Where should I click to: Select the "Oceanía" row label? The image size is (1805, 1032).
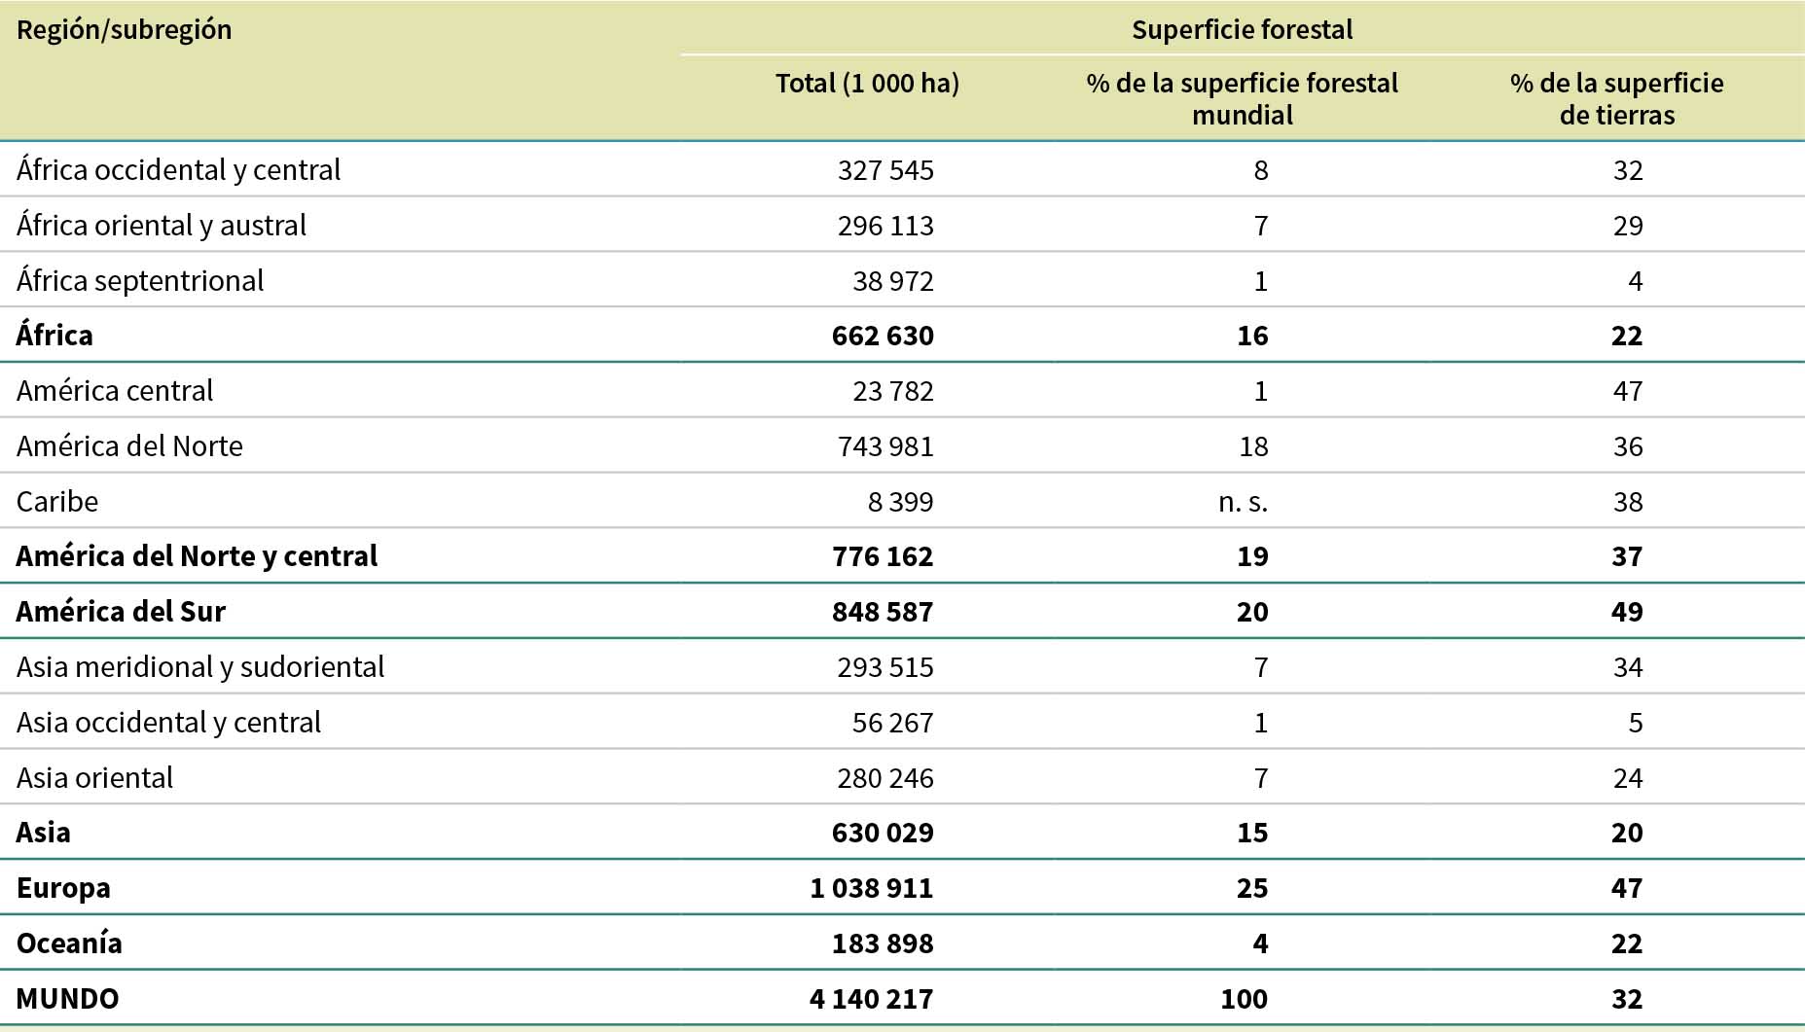coord(69,943)
